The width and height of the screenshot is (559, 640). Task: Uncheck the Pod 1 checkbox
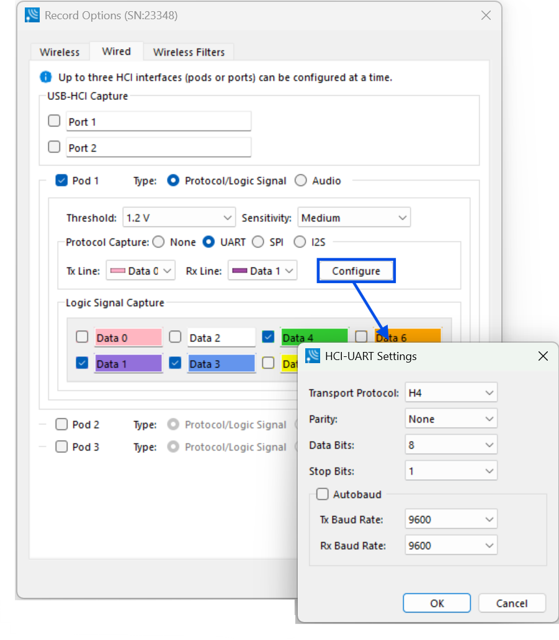61,181
